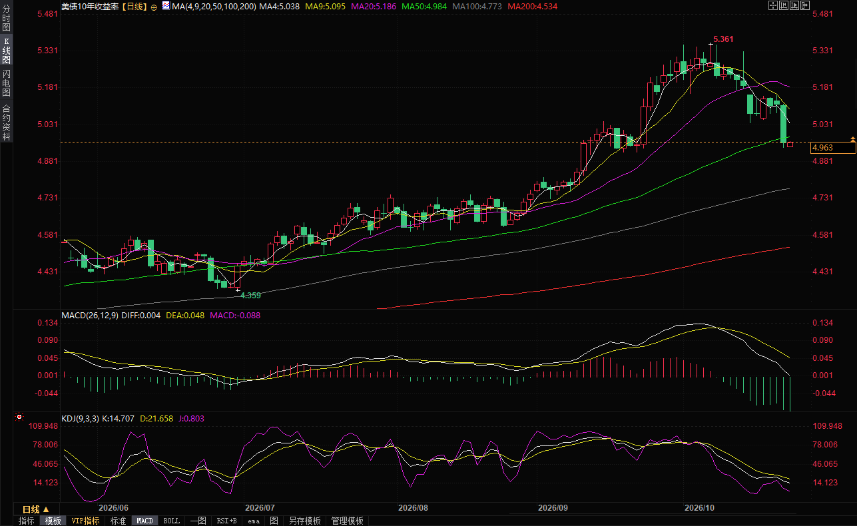
Task: Click the crosshair cursor icon at top right
Action: click(773, 5)
